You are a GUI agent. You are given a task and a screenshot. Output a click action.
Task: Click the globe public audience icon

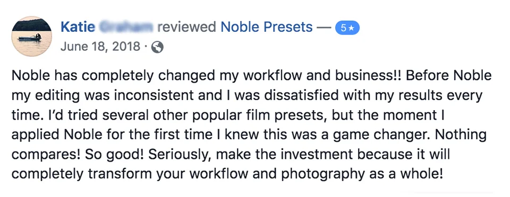(x=158, y=47)
